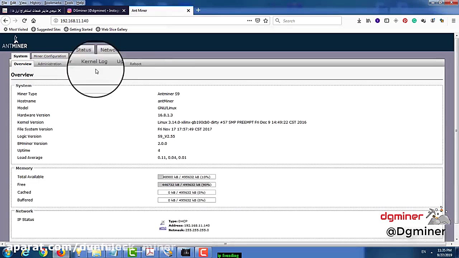The height and width of the screenshot is (258, 459).
Task: Bookmark this page with the star
Action: (266, 21)
